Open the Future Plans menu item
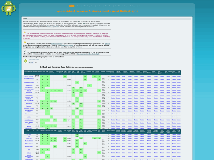 [109, 6]
